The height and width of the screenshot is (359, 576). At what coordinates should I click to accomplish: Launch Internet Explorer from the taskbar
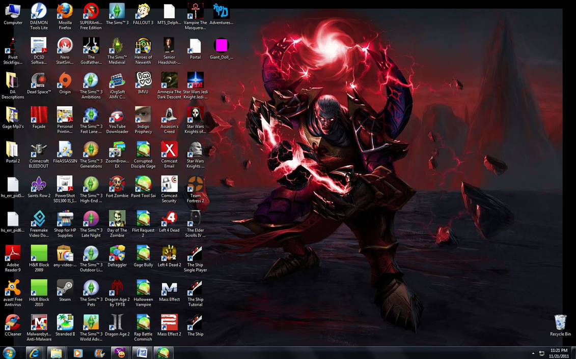(35, 353)
